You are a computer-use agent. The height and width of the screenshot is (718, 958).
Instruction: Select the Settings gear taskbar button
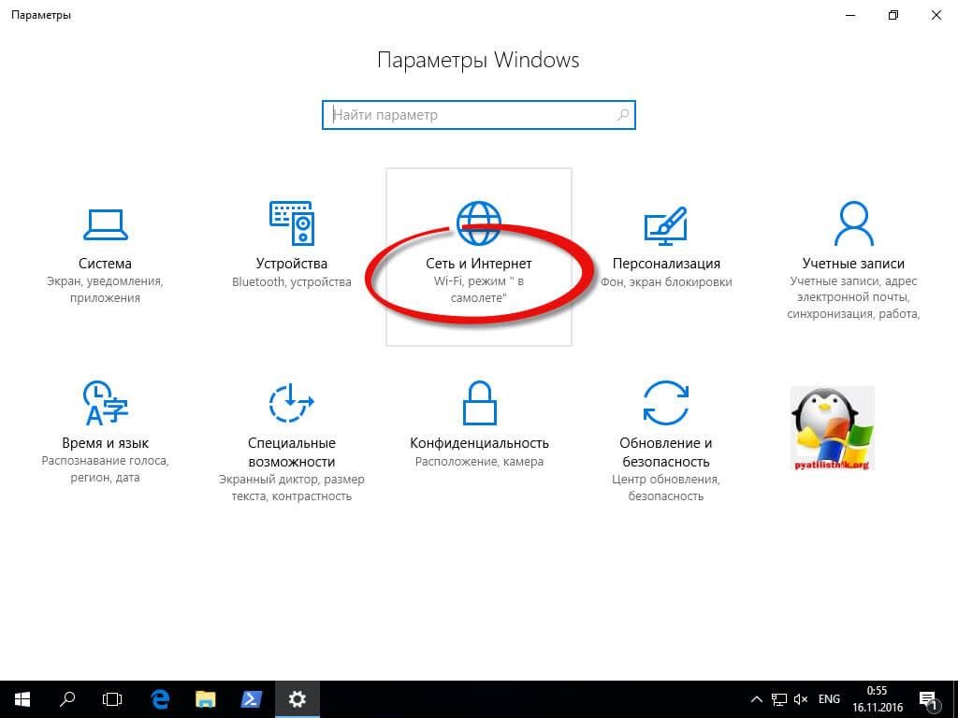[297, 699]
